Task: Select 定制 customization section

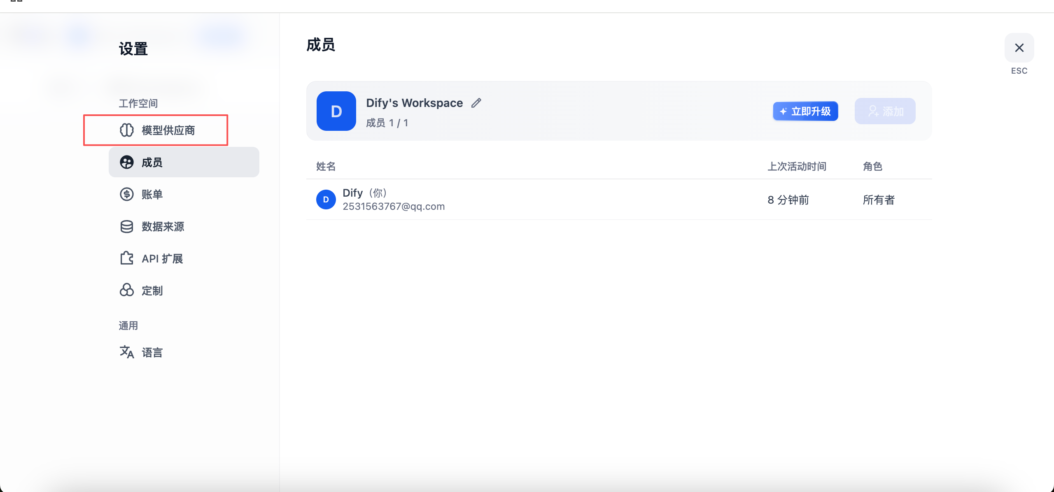Action: click(x=184, y=290)
